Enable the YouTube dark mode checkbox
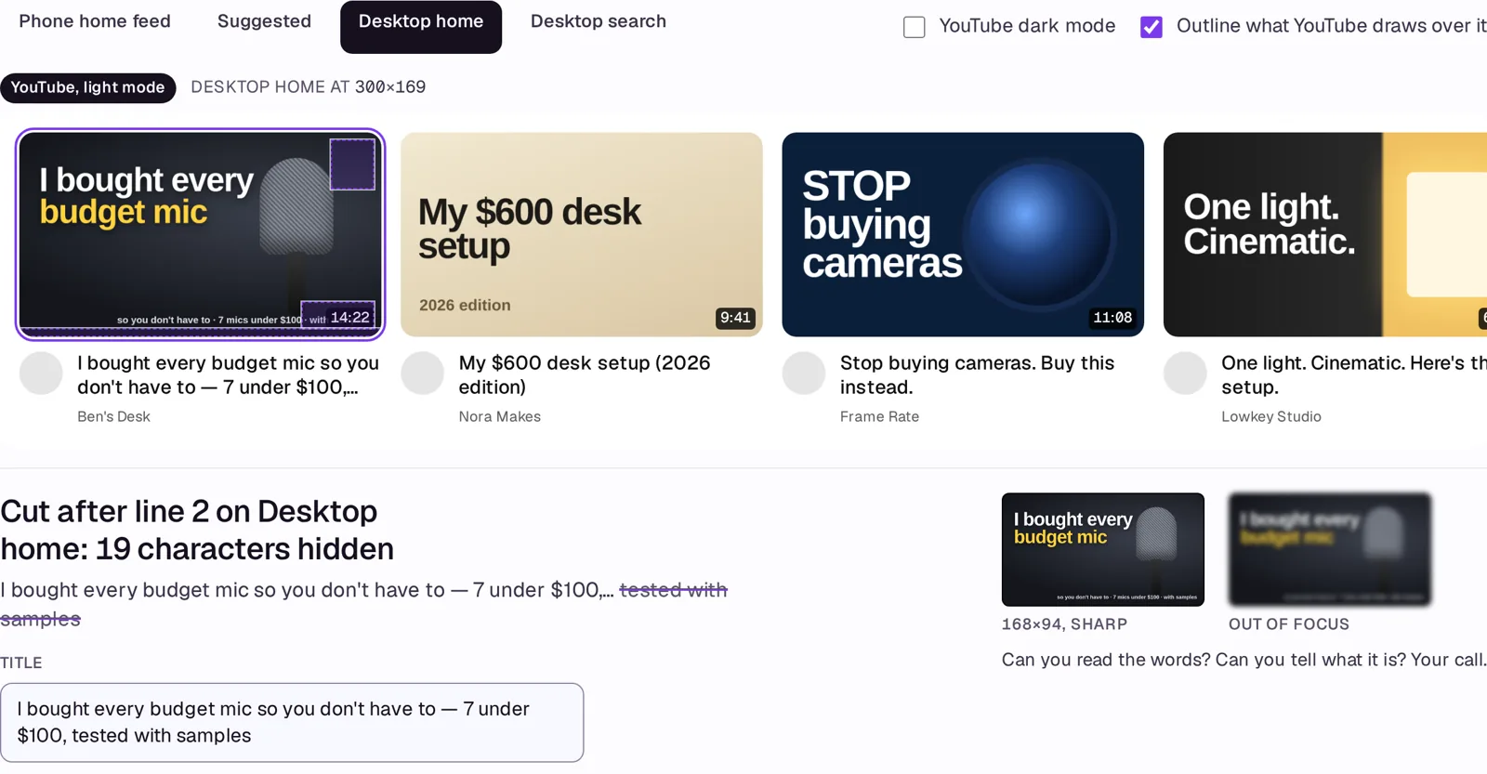Viewport: 1487px width, 774px height. pyautogui.click(x=915, y=27)
